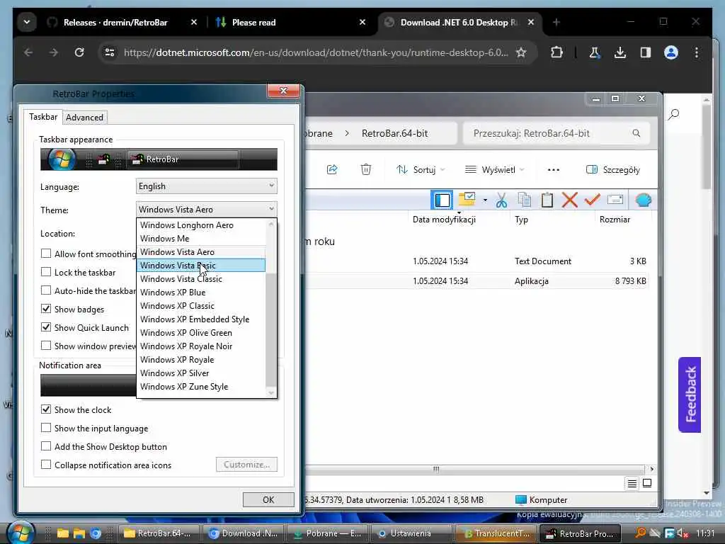This screenshot has width=725, height=544.
Task: Select the Taskbar tab
Action: click(43, 117)
